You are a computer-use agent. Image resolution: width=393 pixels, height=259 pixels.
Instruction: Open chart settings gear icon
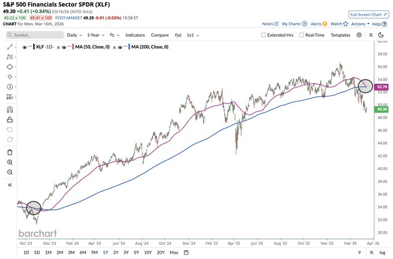pos(359,35)
